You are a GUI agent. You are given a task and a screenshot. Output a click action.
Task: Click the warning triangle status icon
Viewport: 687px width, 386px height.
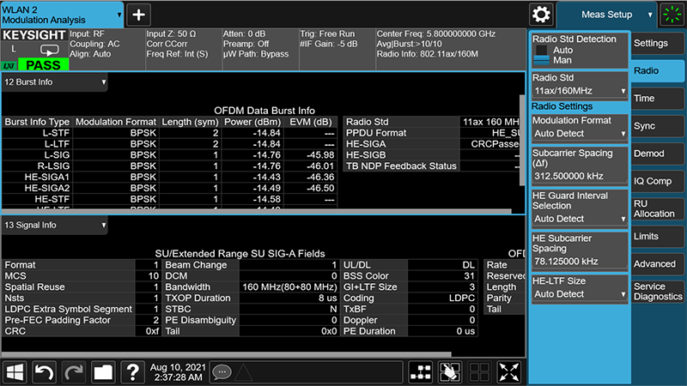pos(244,372)
